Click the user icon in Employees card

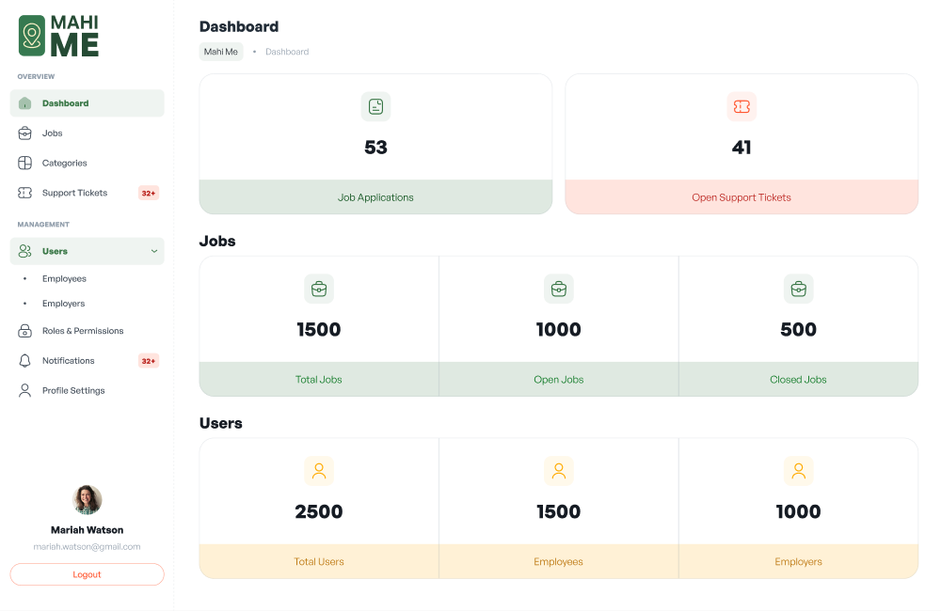pyautogui.click(x=559, y=471)
